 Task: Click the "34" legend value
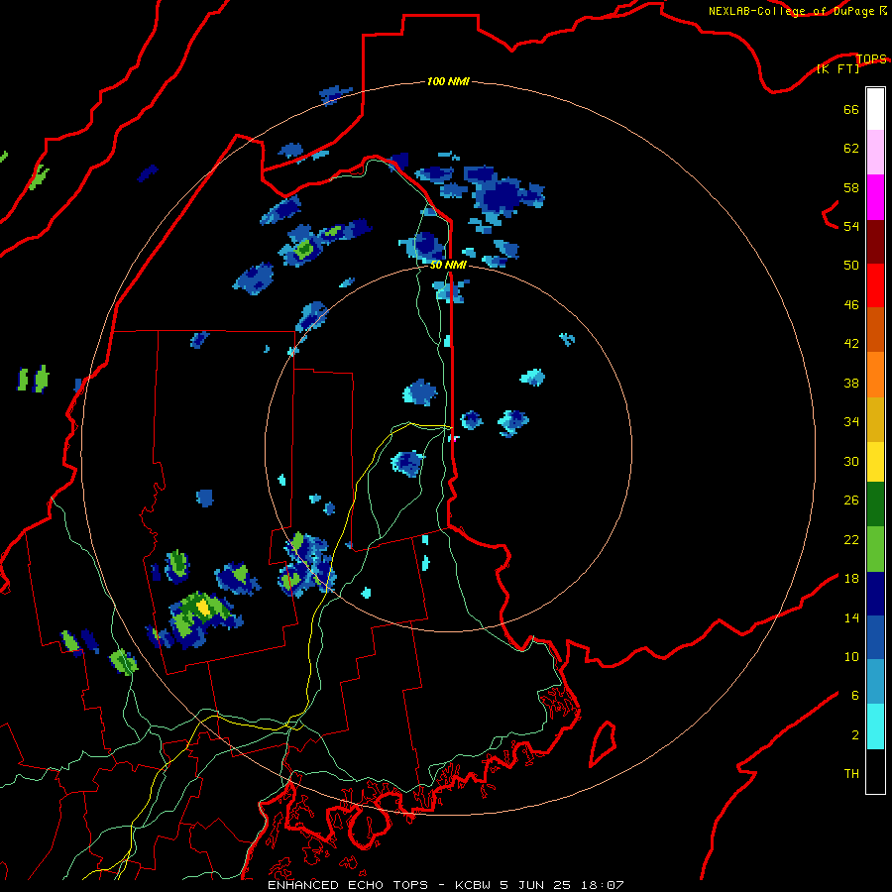[851, 422]
